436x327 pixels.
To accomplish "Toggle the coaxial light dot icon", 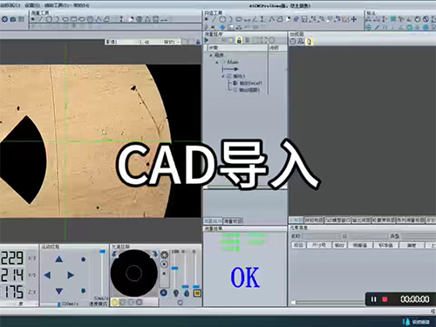I will click(164, 274).
